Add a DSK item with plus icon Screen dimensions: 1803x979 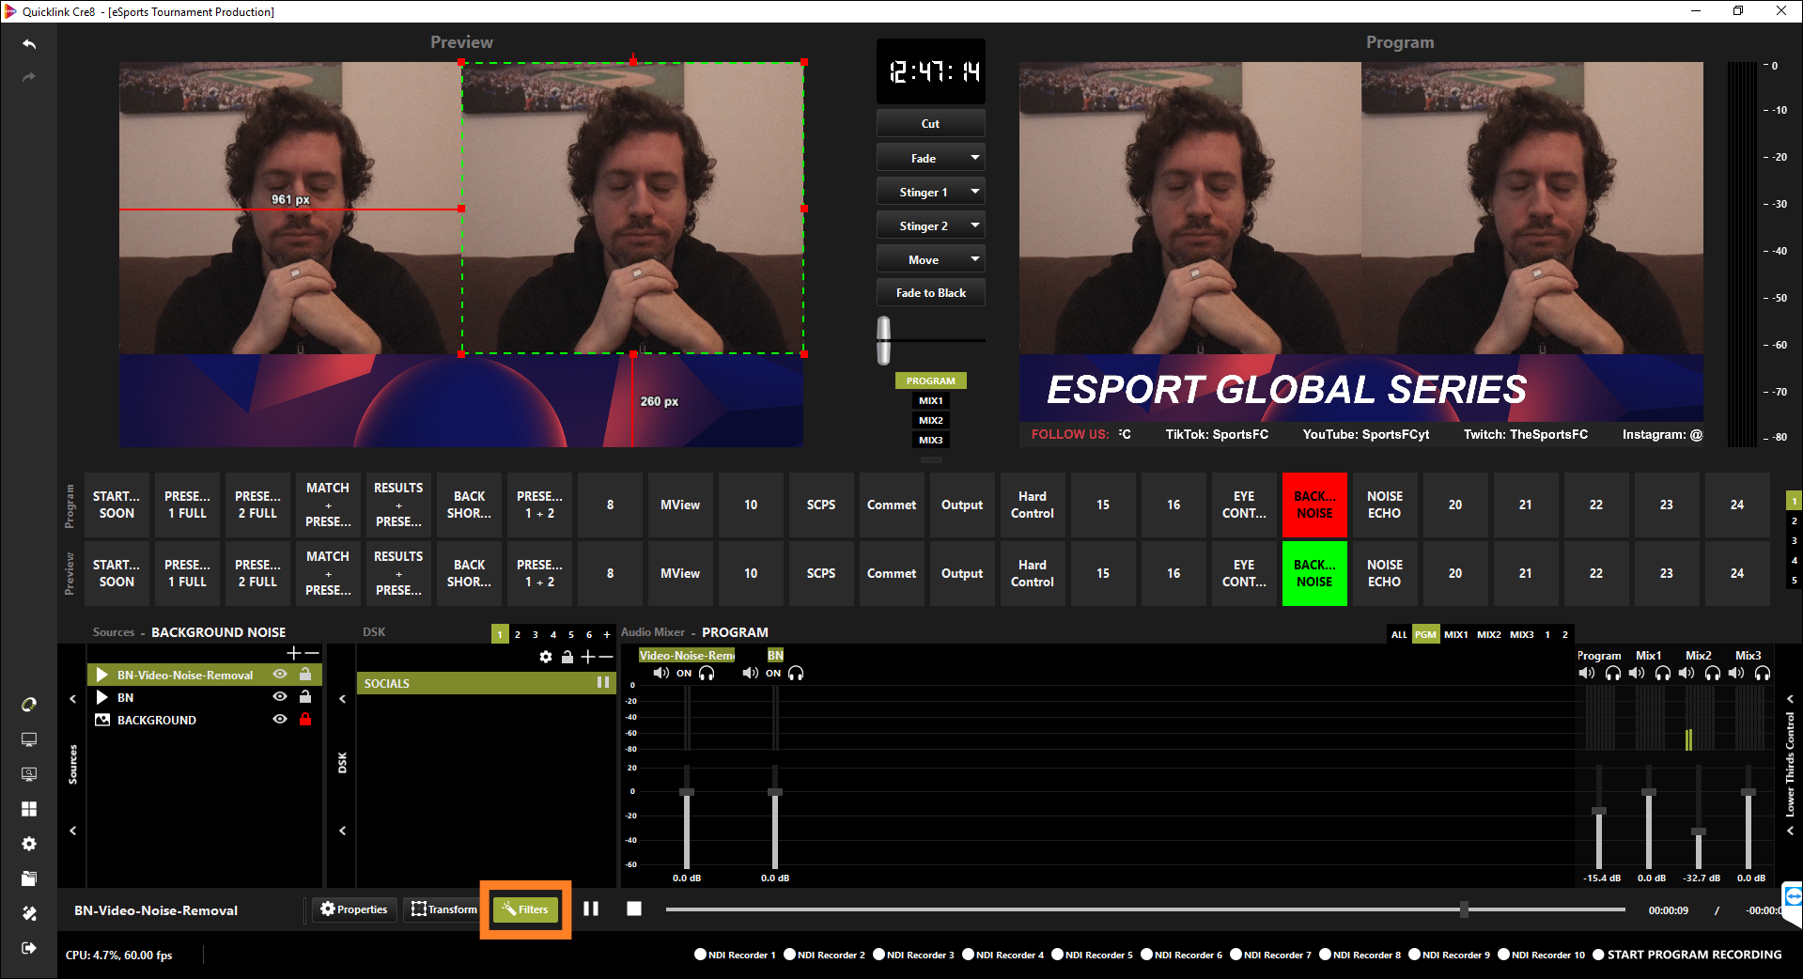pos(588,657)
